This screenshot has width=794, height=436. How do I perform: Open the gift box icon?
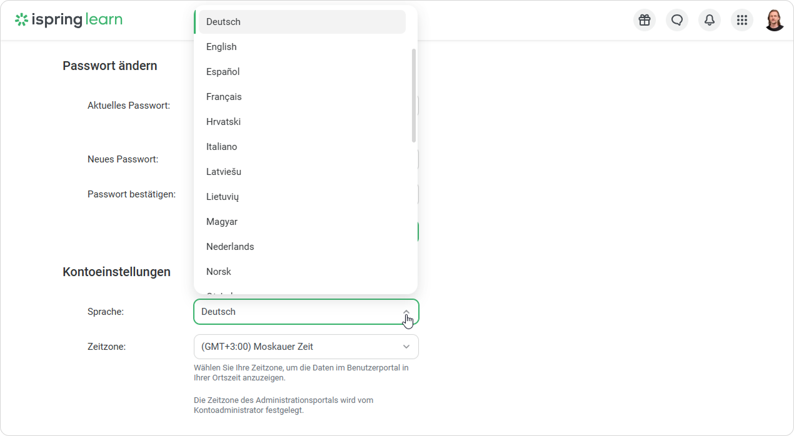pos(645,20)
